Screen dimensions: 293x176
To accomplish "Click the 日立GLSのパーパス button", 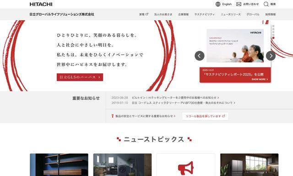I will coord(80,77).
